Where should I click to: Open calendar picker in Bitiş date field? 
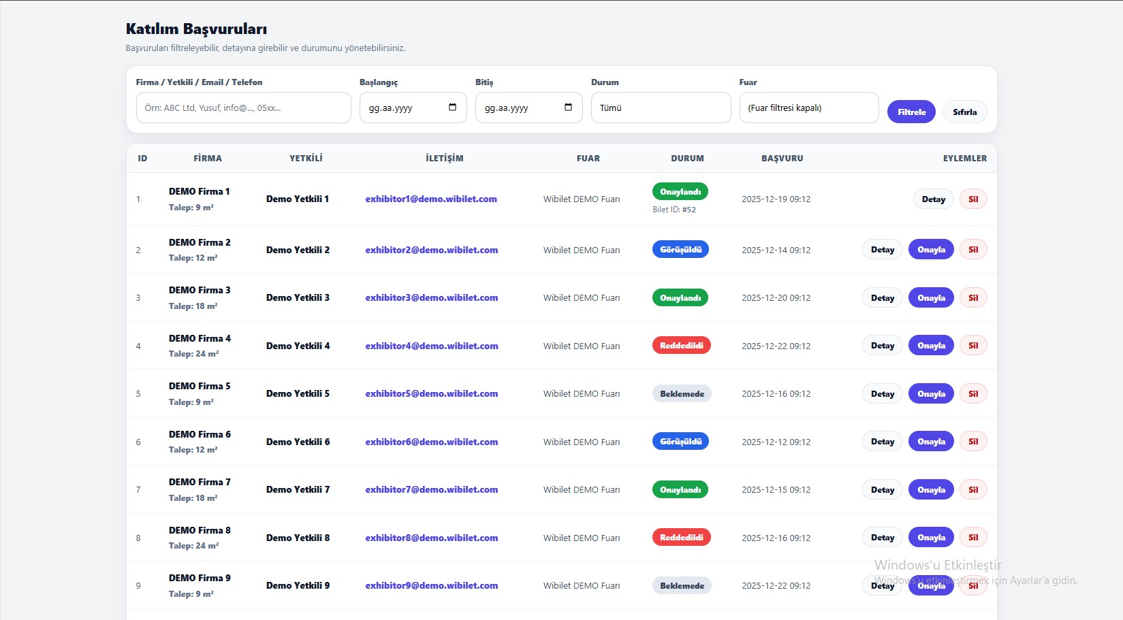tap(568, 108)
